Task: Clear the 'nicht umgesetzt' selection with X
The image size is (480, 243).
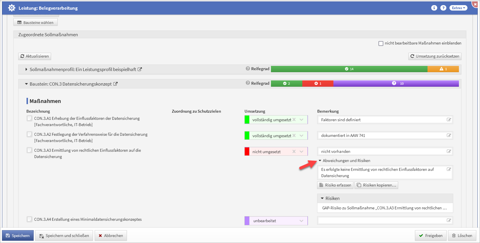Action: [x=294, y=151]
